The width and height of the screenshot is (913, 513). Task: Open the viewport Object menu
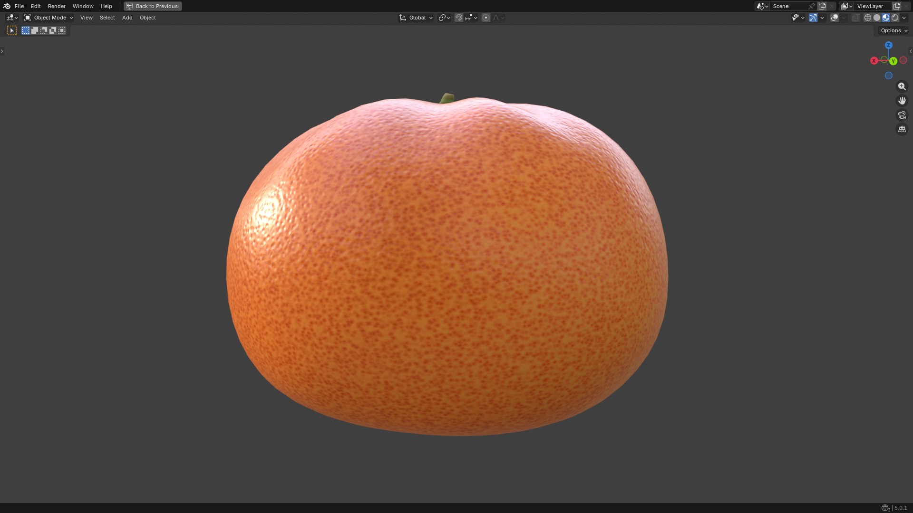coord(147,18)
